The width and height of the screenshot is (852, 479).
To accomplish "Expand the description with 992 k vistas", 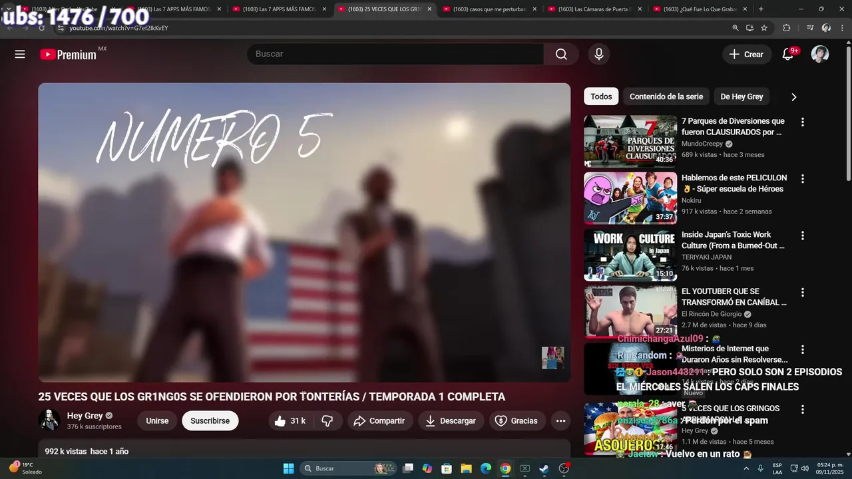I will pos(304,450).
